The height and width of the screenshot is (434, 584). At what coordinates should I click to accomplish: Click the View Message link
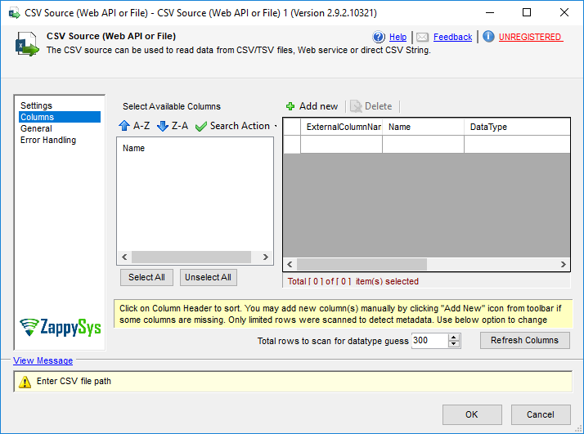[43, 360]
